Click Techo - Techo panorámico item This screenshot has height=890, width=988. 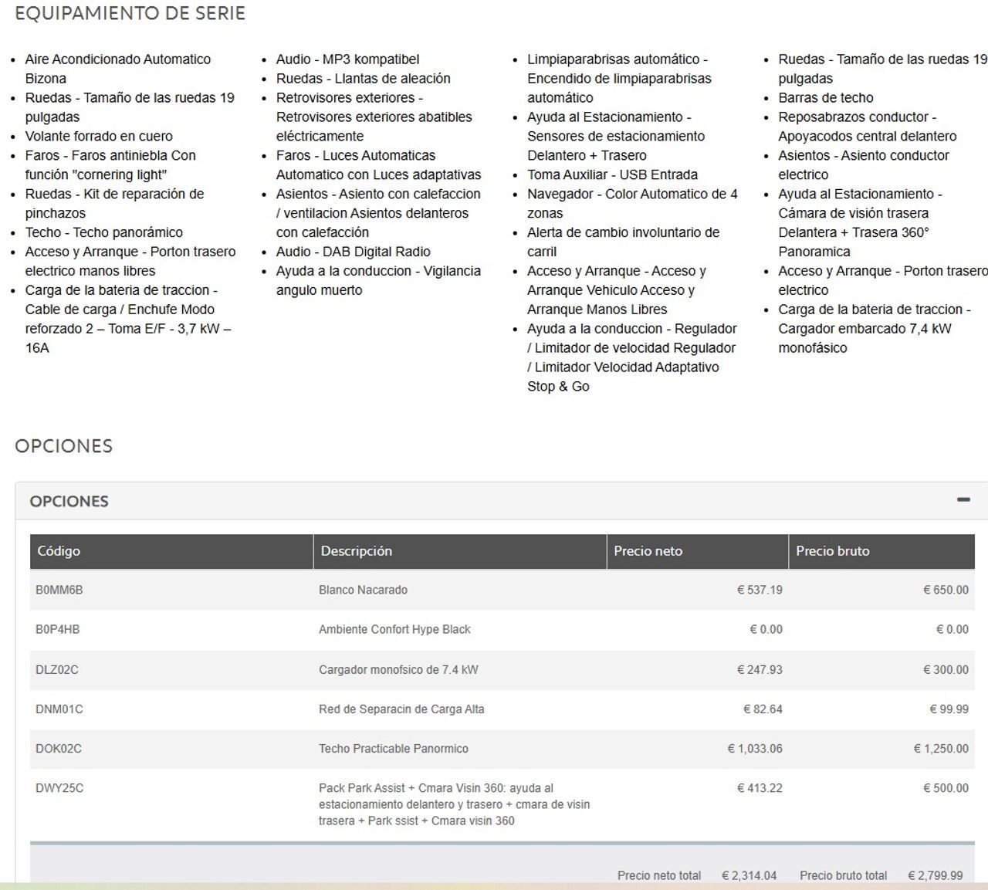(x=104, y=233)
